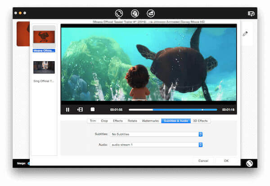Click the convert icon at bottom right
The width and height of the screenshot is (270, 186).
tap(249, 163)
